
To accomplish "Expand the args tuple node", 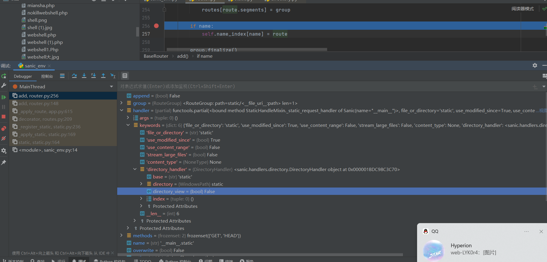I will (128, 118).
